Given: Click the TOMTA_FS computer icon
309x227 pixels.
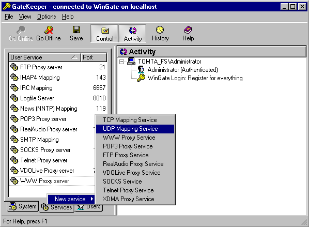Looking at the screenshot, I should tap(131, 62).
